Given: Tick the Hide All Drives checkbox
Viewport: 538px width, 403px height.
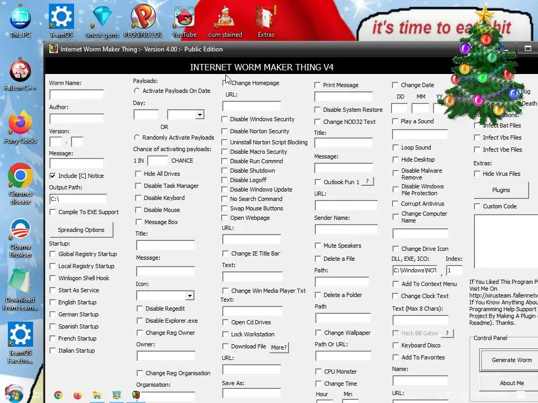Looking at the screenshot, I should point(138,174).
